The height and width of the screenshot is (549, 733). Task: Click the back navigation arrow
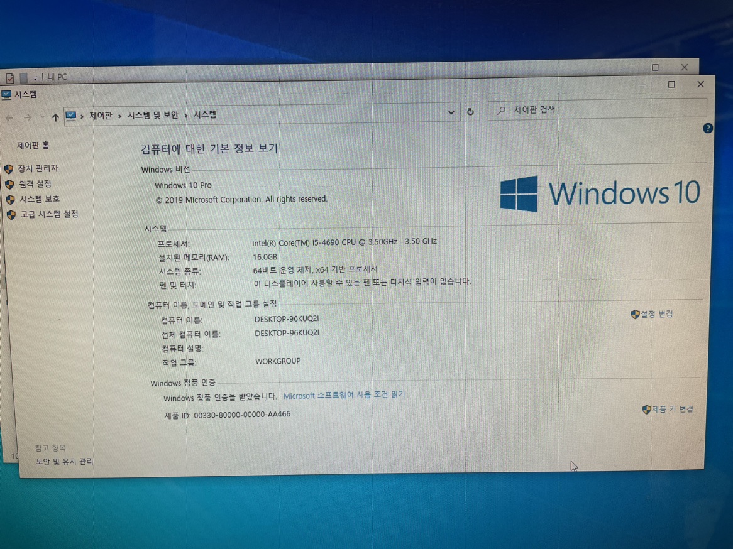tap(9, 118)
